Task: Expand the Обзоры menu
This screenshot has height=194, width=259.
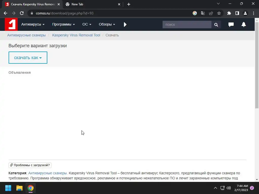Action: coord(107,25)
